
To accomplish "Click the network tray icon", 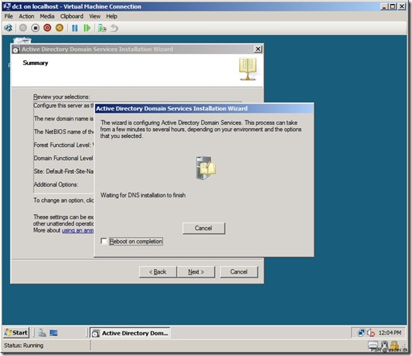I will 362,333.
